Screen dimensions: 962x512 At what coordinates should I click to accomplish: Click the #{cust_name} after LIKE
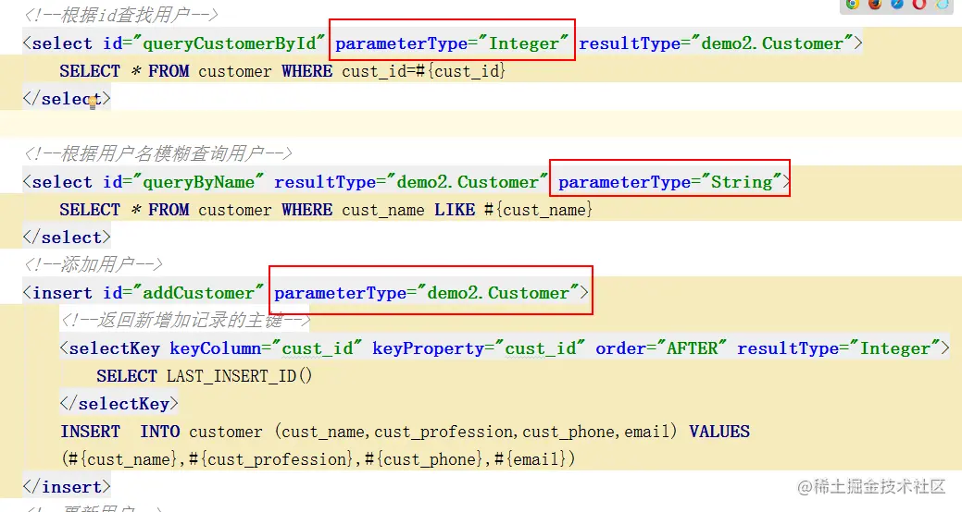(x=538, y=210)
